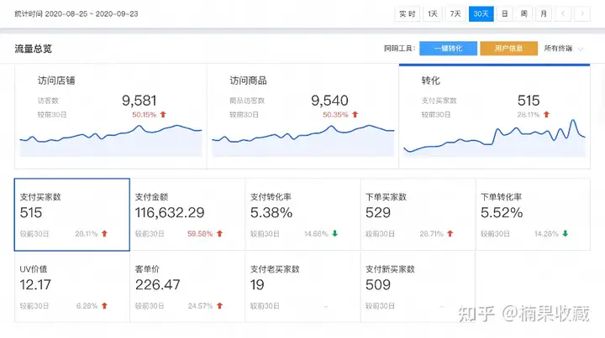This screenshot has width=605, height=338.
Task: Switch to the 1天 range
Action: pyautogui.click(x=433, y=14)
